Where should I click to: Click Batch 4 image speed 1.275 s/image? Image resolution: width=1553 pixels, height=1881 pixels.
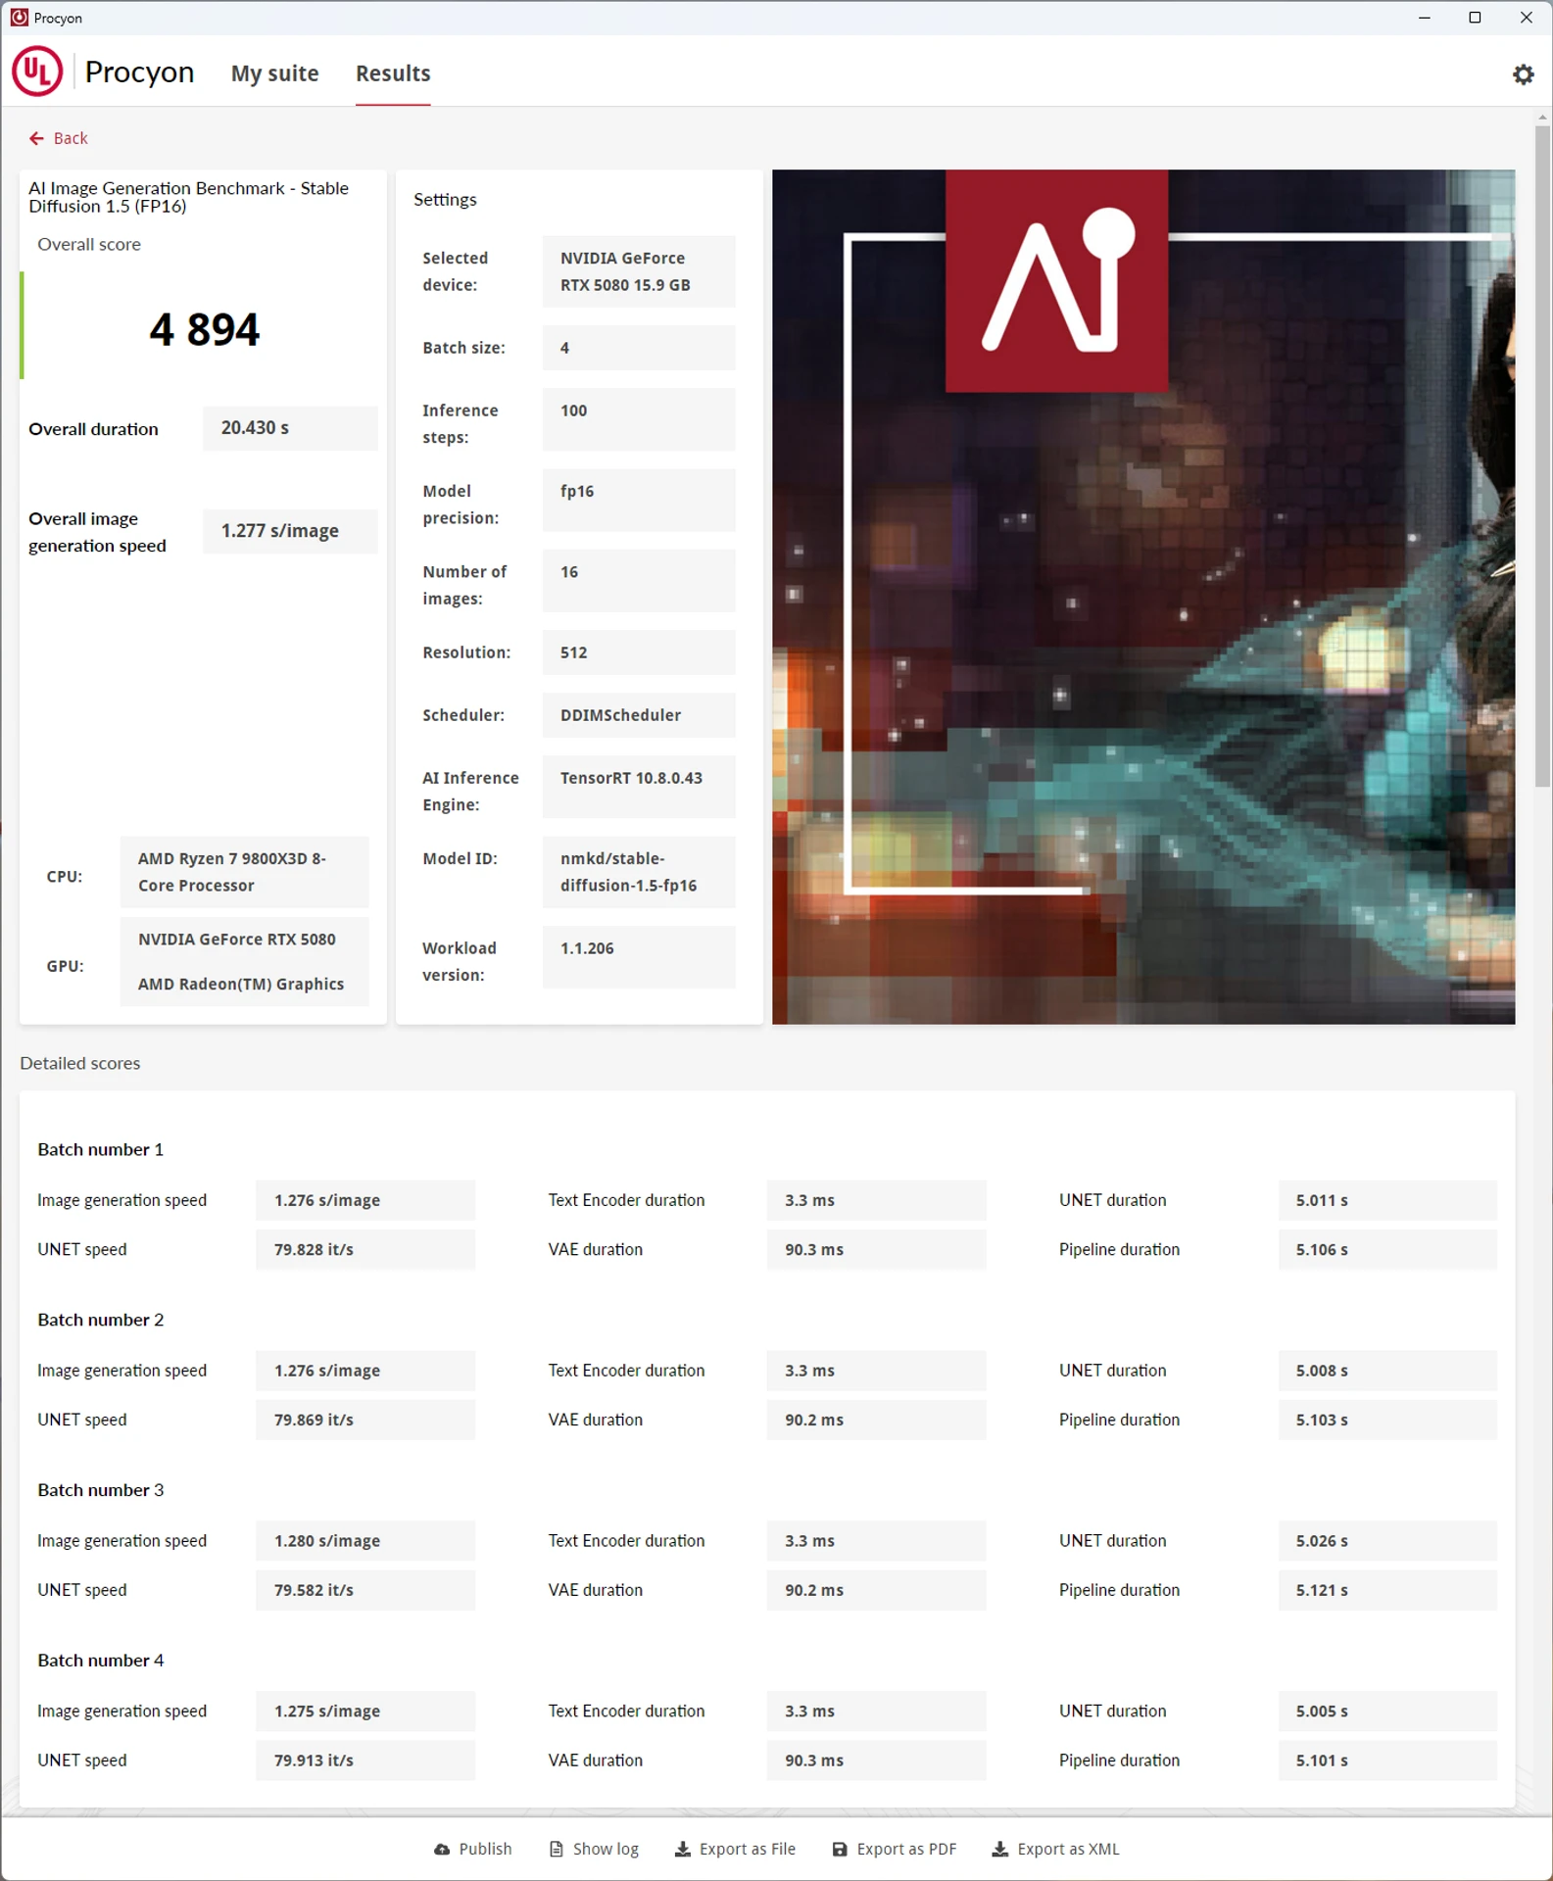point(365,1712)
